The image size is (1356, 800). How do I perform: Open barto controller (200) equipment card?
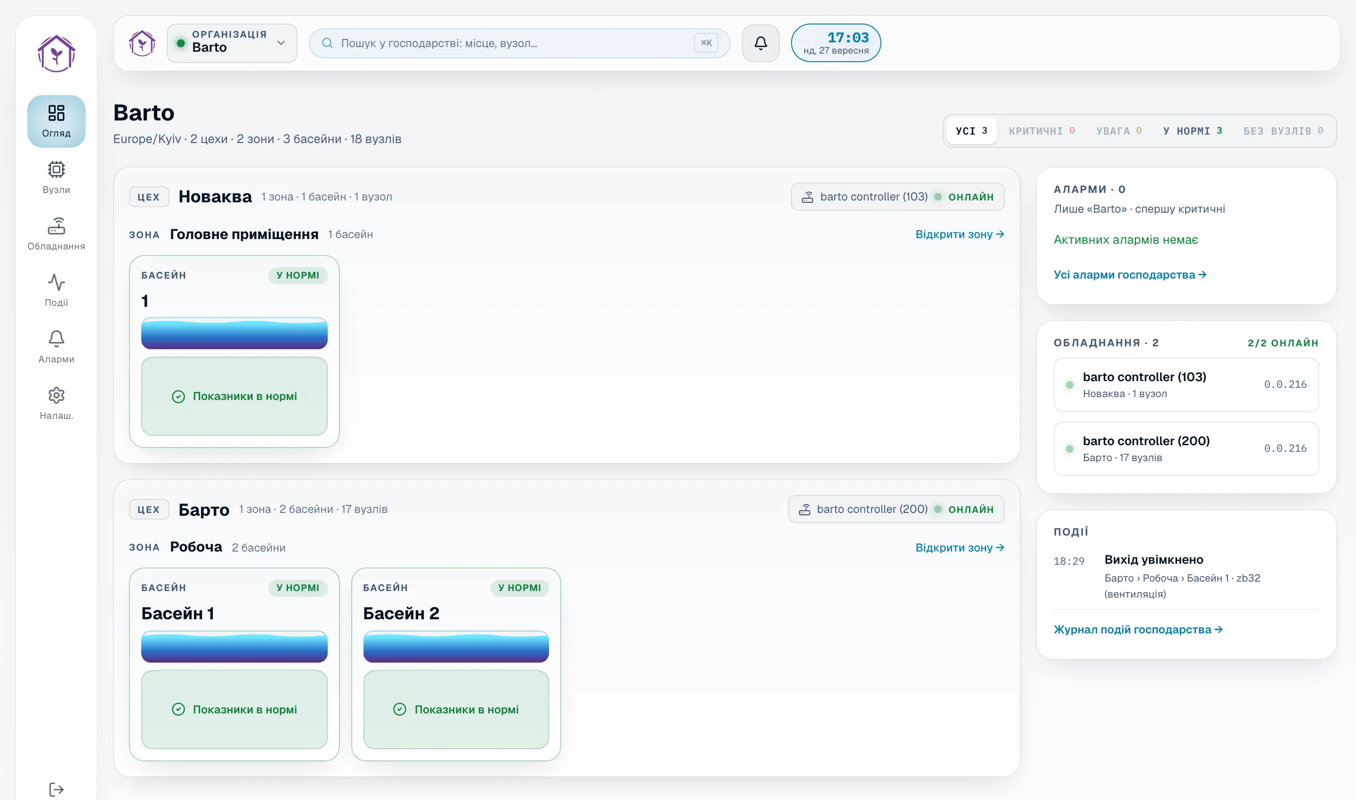tap(1186, 449)
